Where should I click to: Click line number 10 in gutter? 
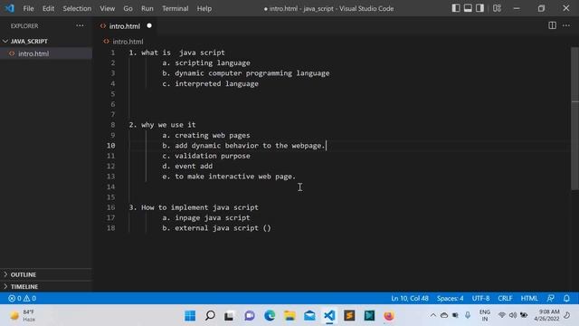pyautogui.click(x=110, y=146)
